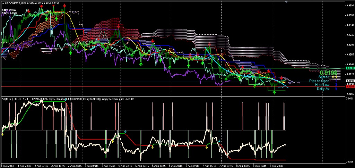Click the rightmost red down arrow on price chart

pos(282,78)
